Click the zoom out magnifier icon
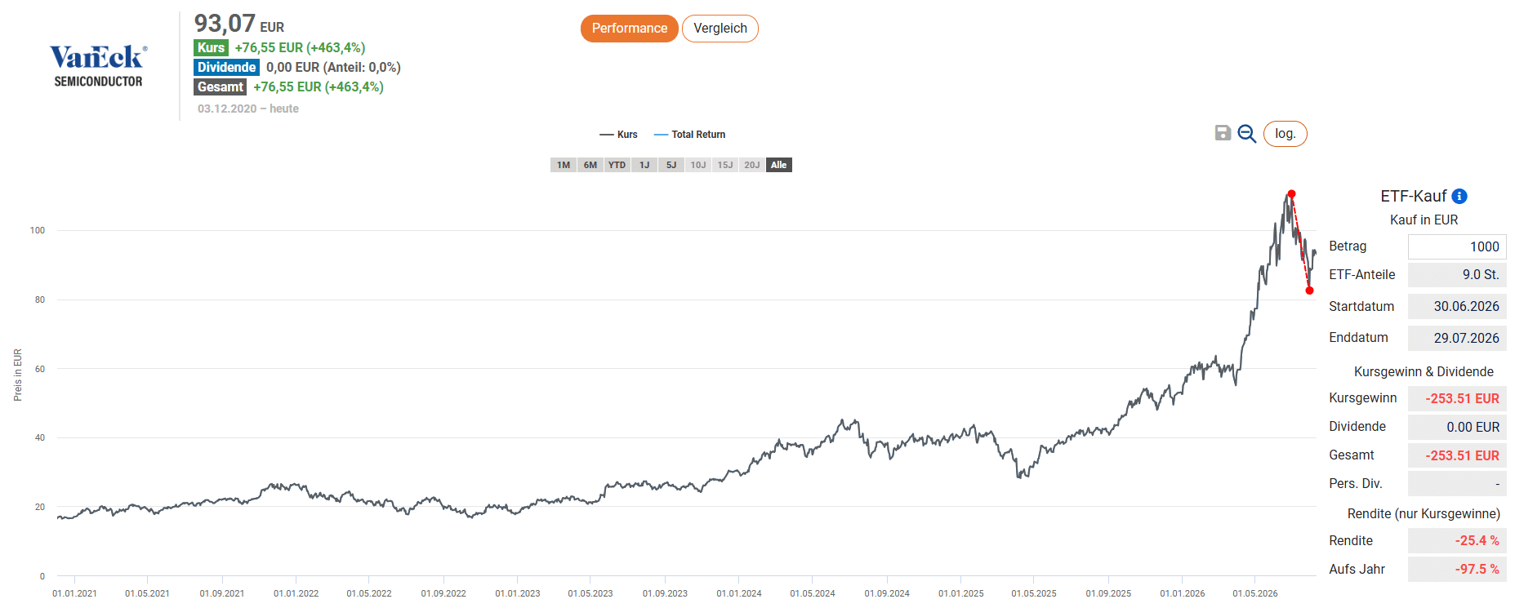 (x=1246, y=133)
